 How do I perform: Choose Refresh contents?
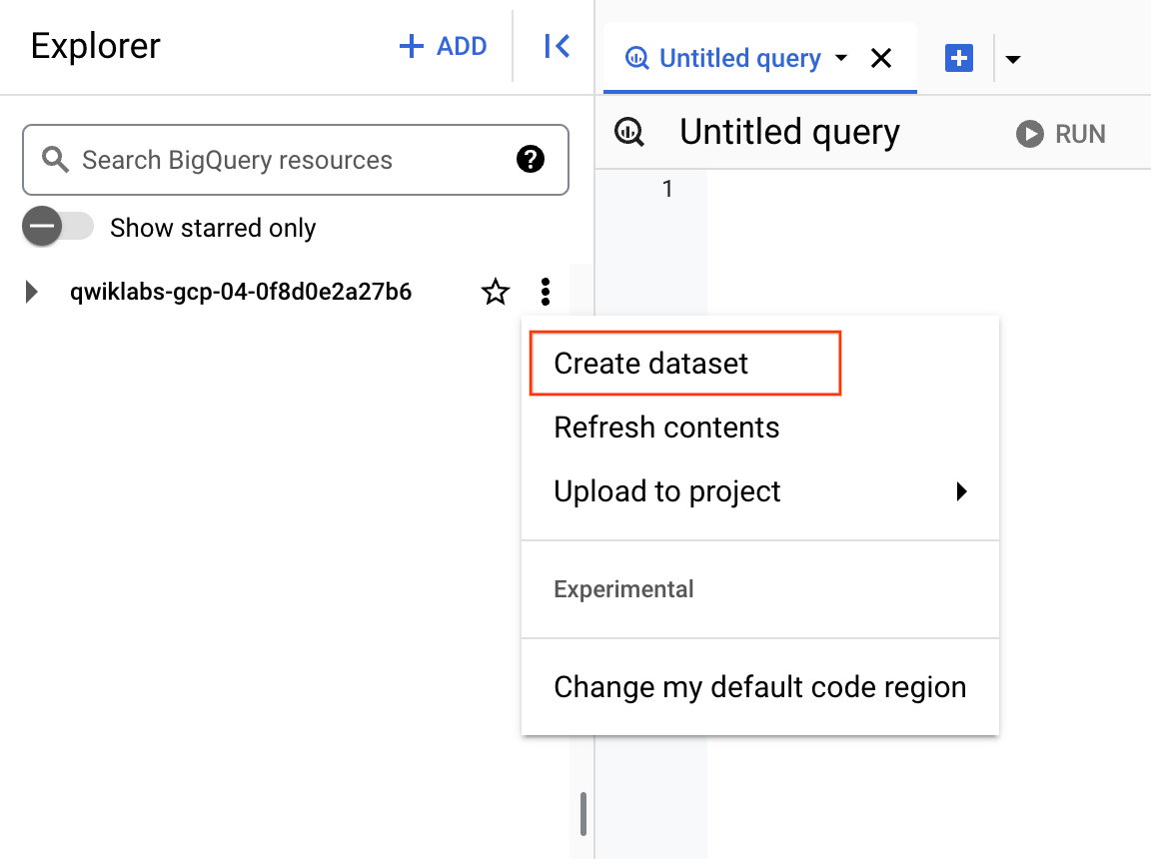coord(666,428)
